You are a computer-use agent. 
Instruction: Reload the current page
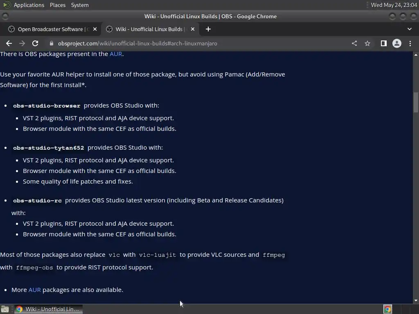pyautogui.click(x=35, y=43)
